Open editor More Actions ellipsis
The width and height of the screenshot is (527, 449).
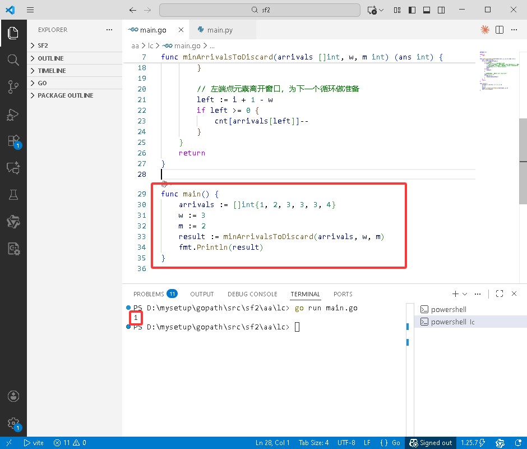(x=514, y=30)
